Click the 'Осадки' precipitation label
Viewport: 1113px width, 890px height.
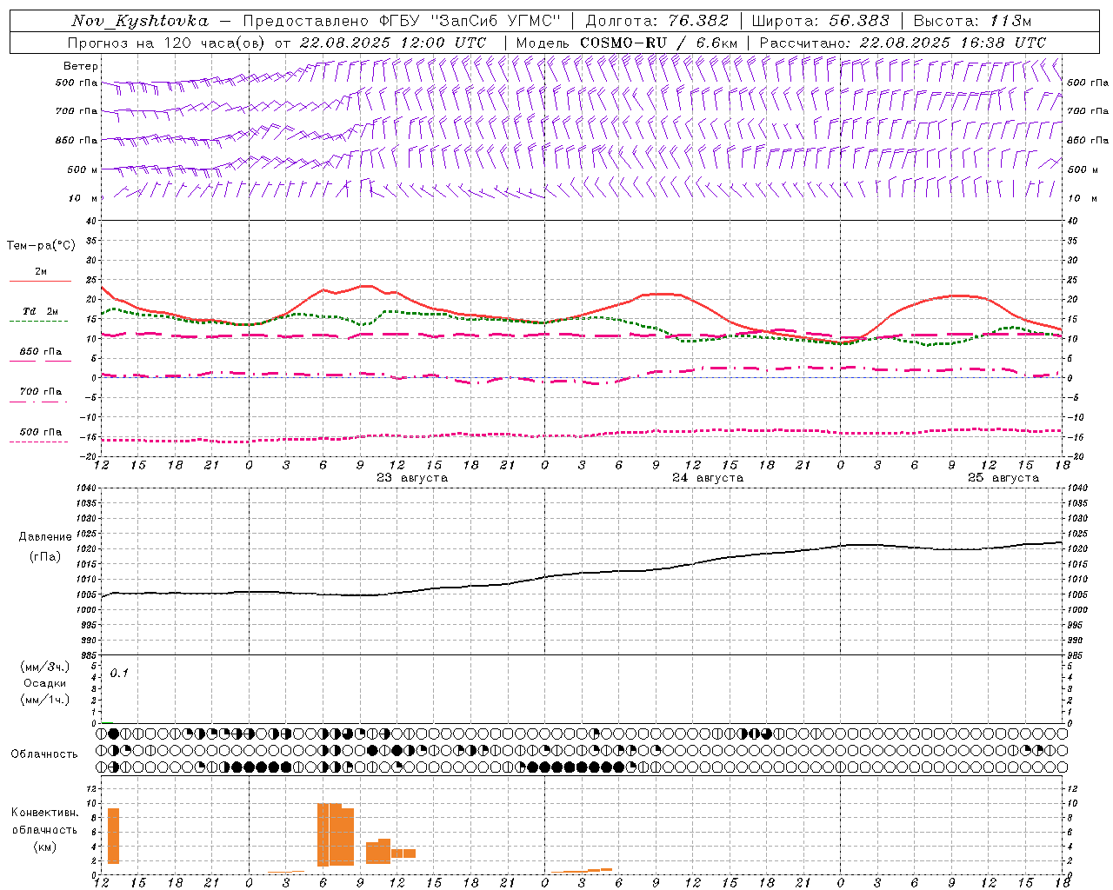(45, 683)
